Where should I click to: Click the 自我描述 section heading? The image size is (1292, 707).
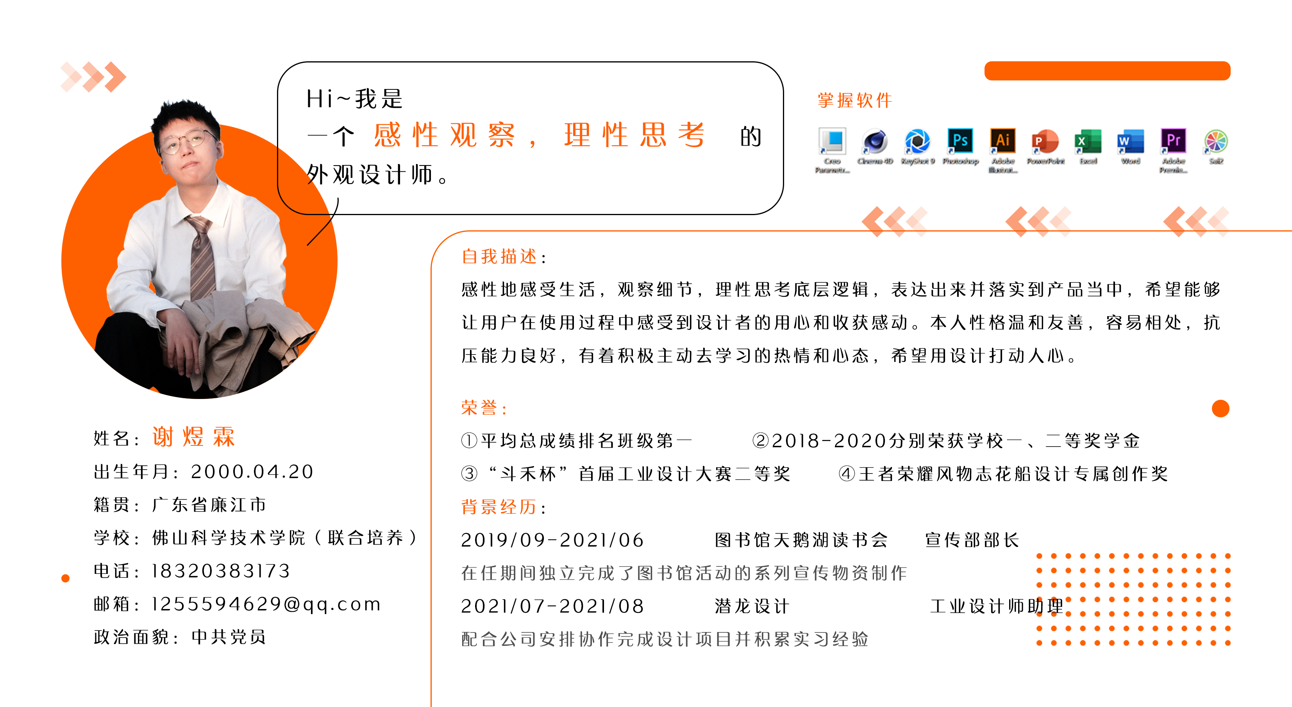coord(500,256)
